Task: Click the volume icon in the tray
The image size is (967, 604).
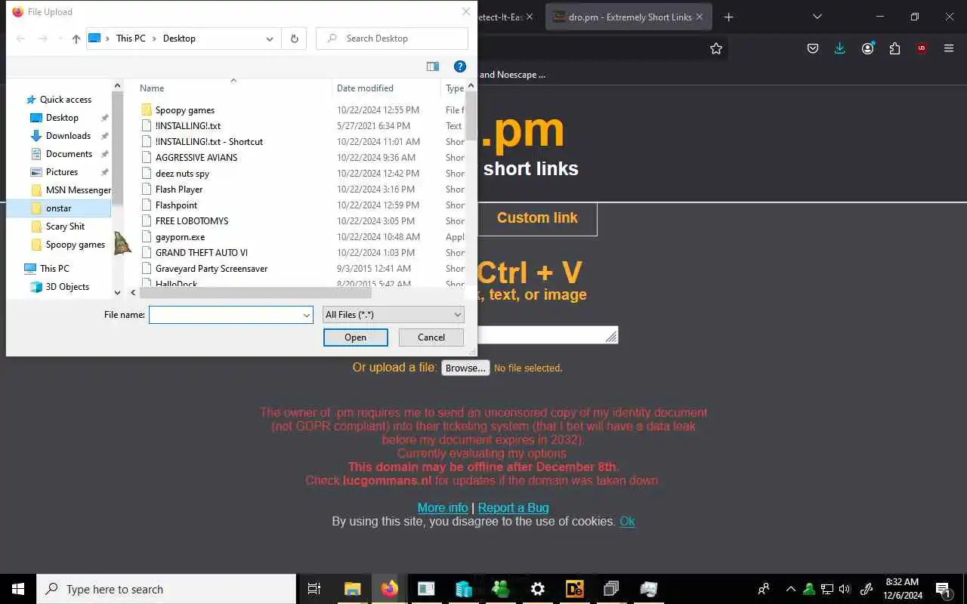Action: (x=845, y=589)
